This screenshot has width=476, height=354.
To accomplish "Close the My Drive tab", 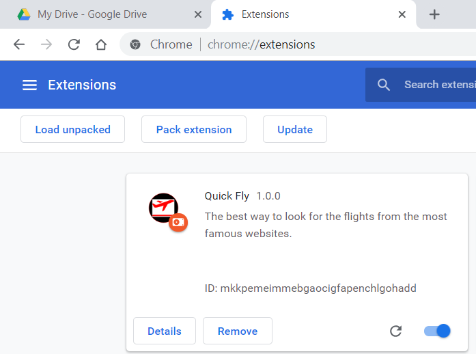I will tap(198, 14).
